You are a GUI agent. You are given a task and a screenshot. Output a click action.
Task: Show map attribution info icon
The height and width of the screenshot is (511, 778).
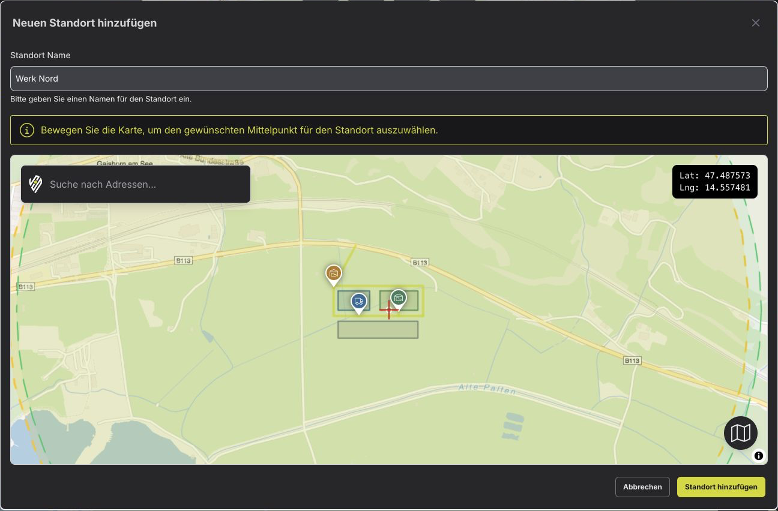(759, 456)
